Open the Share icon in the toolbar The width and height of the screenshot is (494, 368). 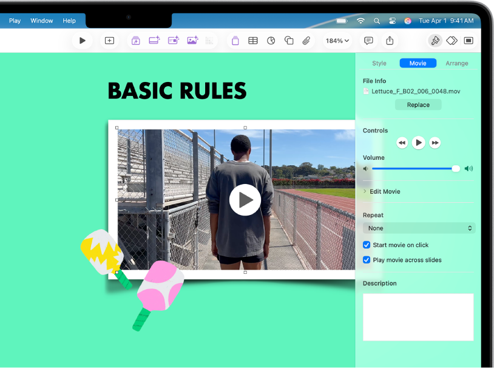[x=389, y=41]
